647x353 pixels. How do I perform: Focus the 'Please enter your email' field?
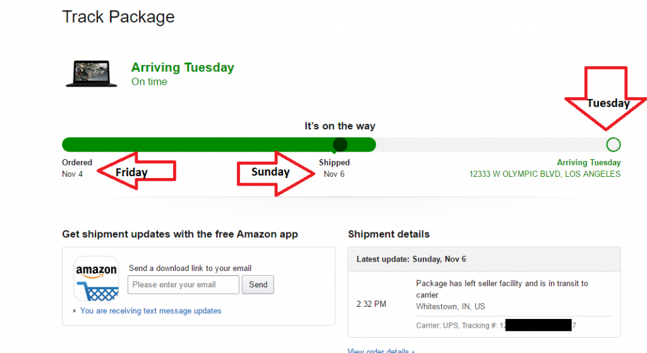pos(183,285)
